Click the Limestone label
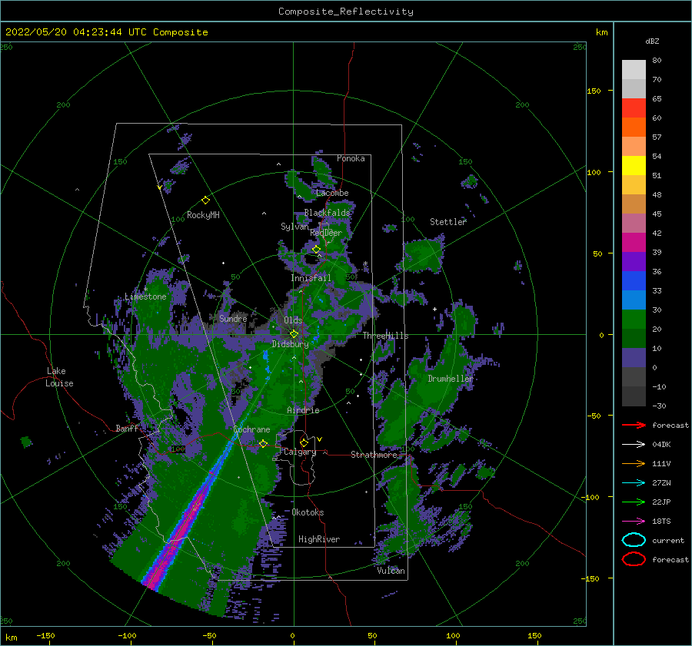 (x=145, y=296)
